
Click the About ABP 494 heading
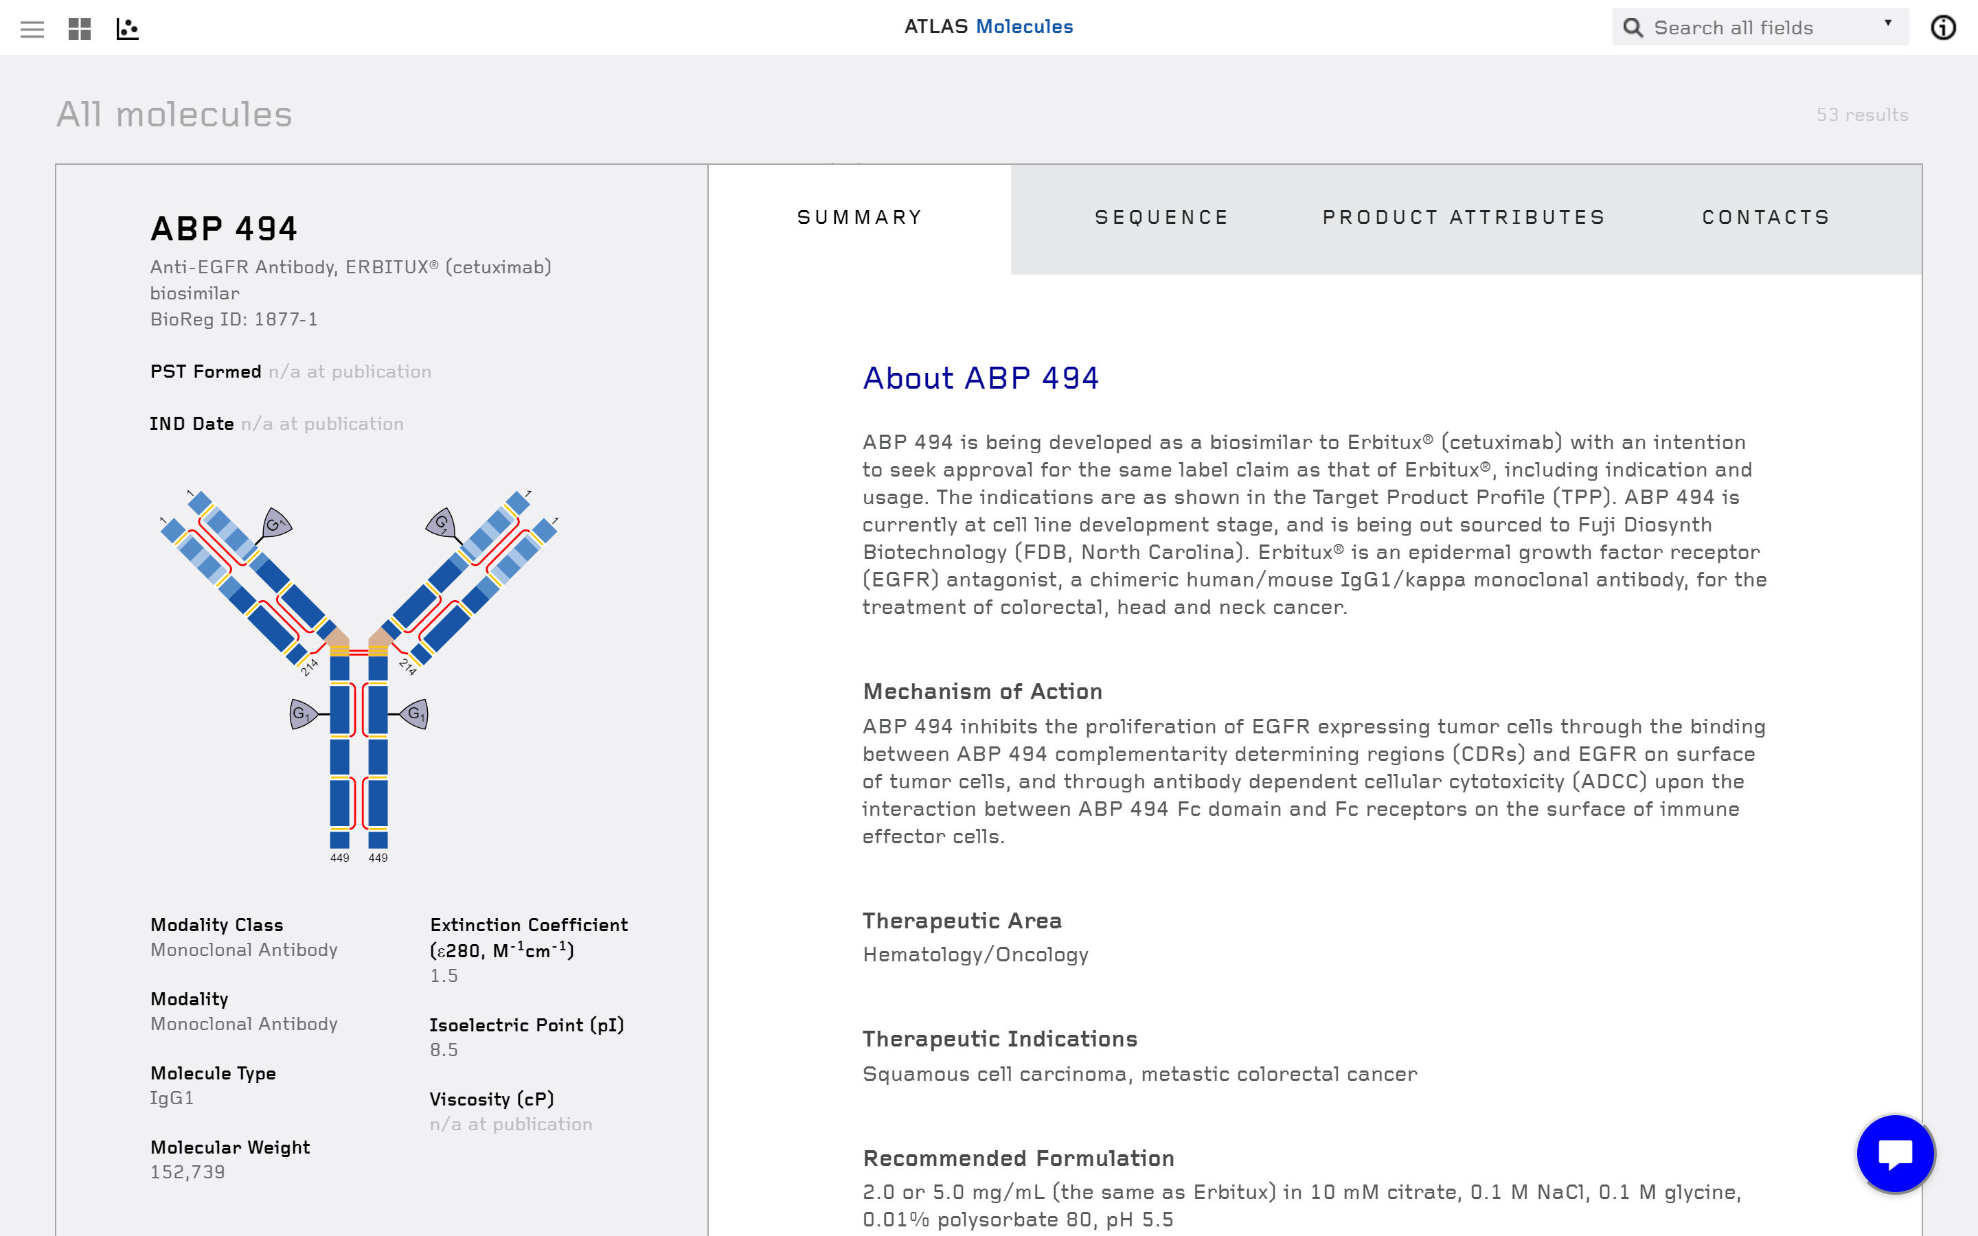(981, 378)
